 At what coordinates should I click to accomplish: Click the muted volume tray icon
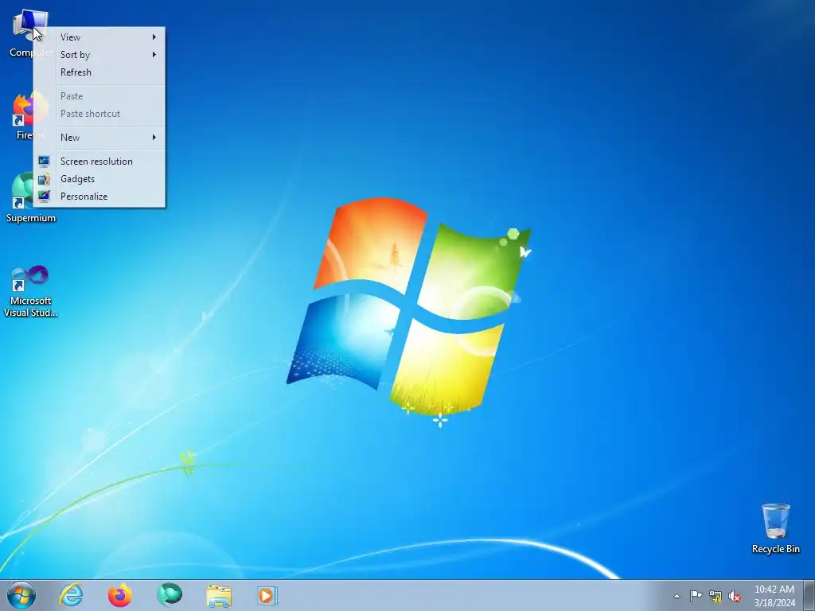[x=735, y=597]
